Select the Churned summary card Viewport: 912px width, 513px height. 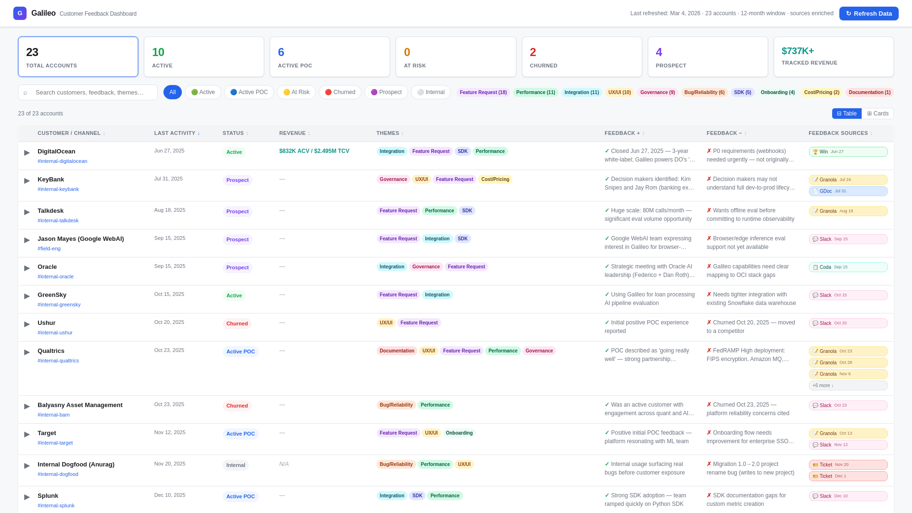(x=582, y=57)
